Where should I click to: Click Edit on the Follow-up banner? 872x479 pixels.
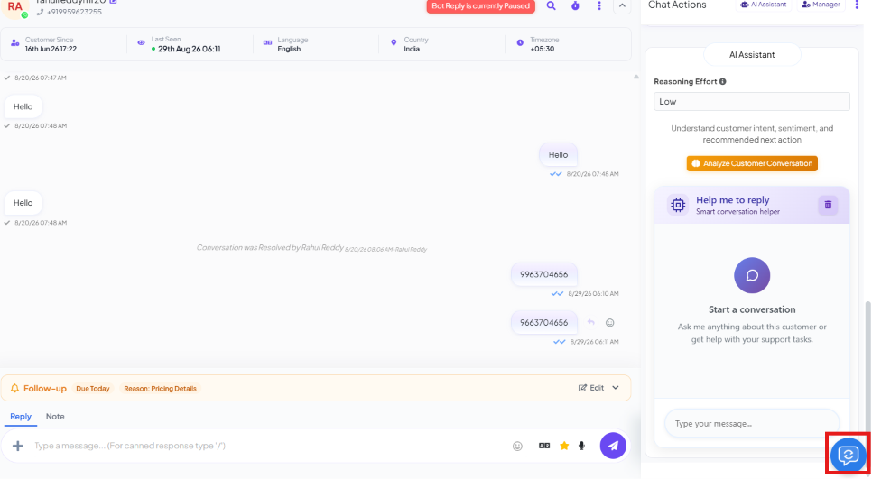(x=591, y=388)
